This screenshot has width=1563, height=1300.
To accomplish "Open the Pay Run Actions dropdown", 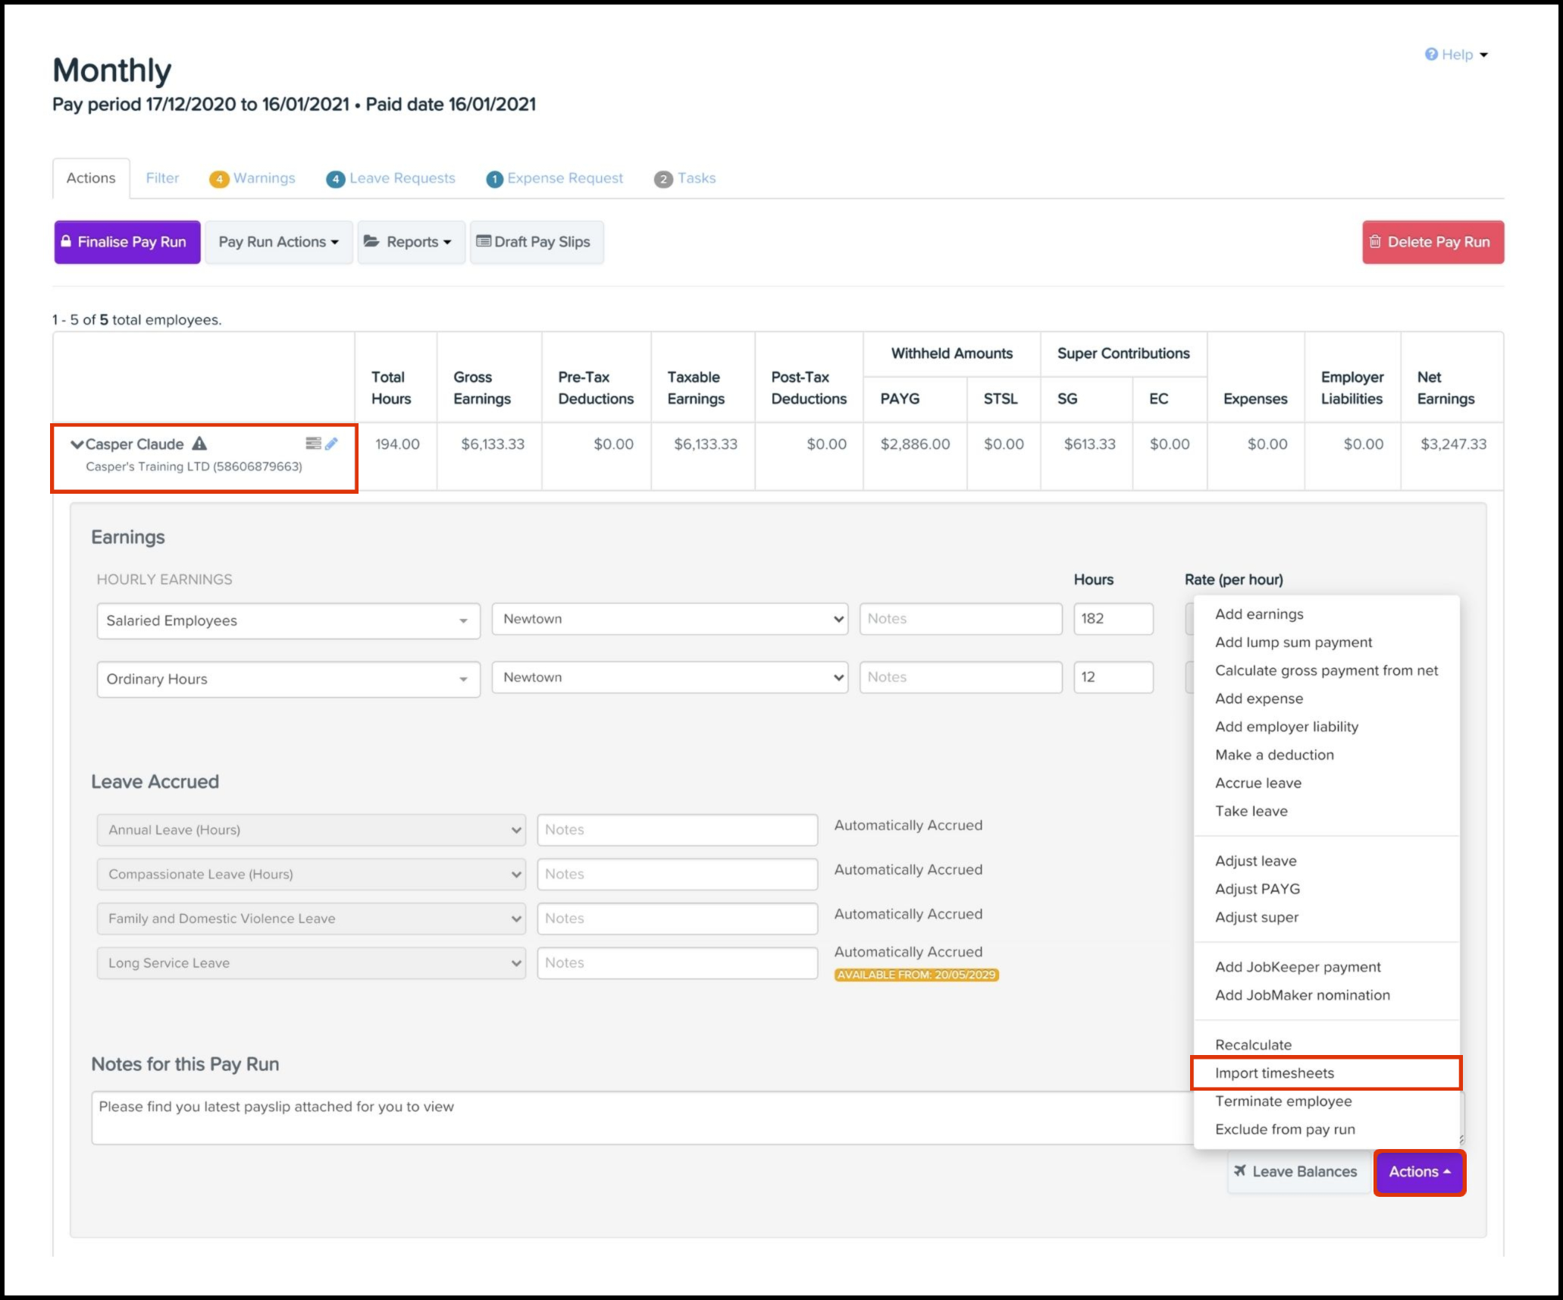I will click(x=278, y=242).
